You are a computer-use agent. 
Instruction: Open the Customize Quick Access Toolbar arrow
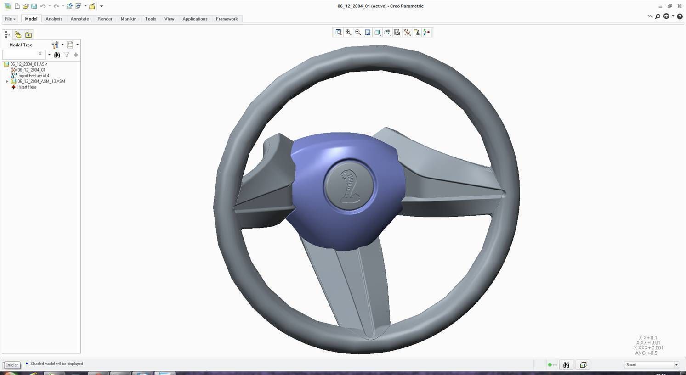(x=102, y=6)
